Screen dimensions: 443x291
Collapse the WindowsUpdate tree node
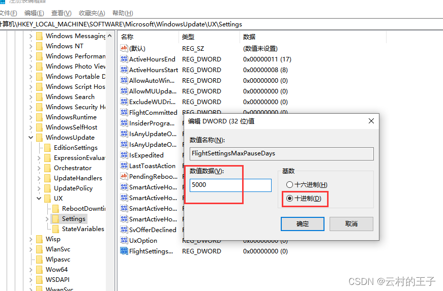click(31, 137)
